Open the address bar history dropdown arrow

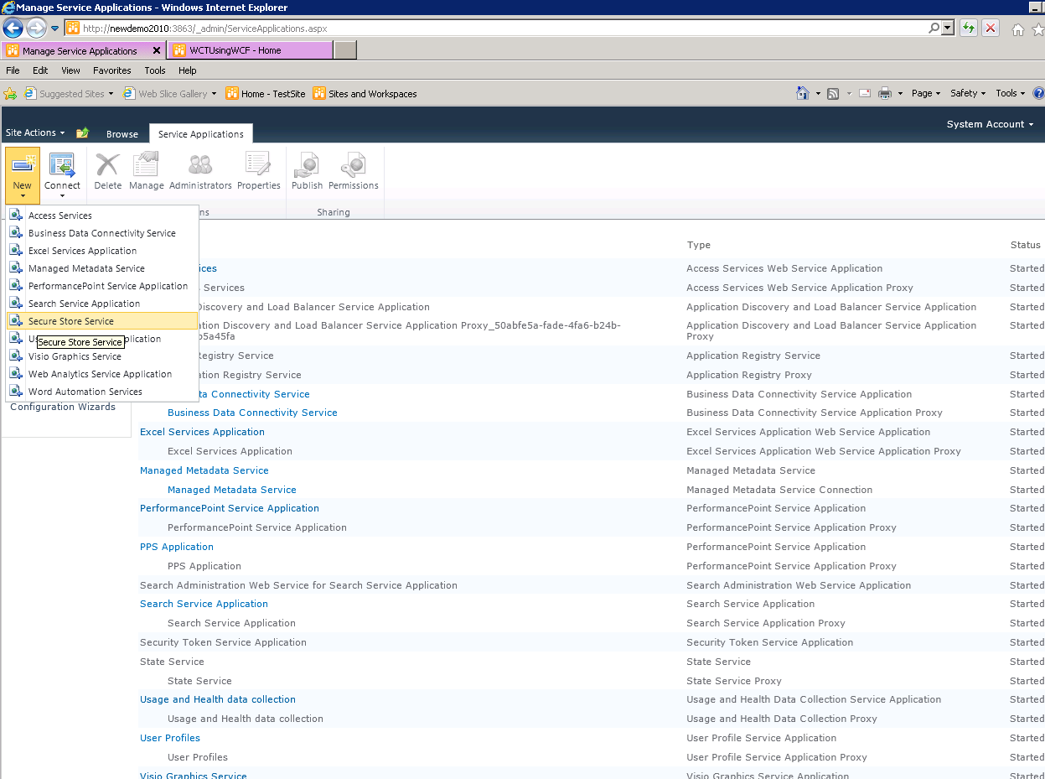[x=949, y=28]
